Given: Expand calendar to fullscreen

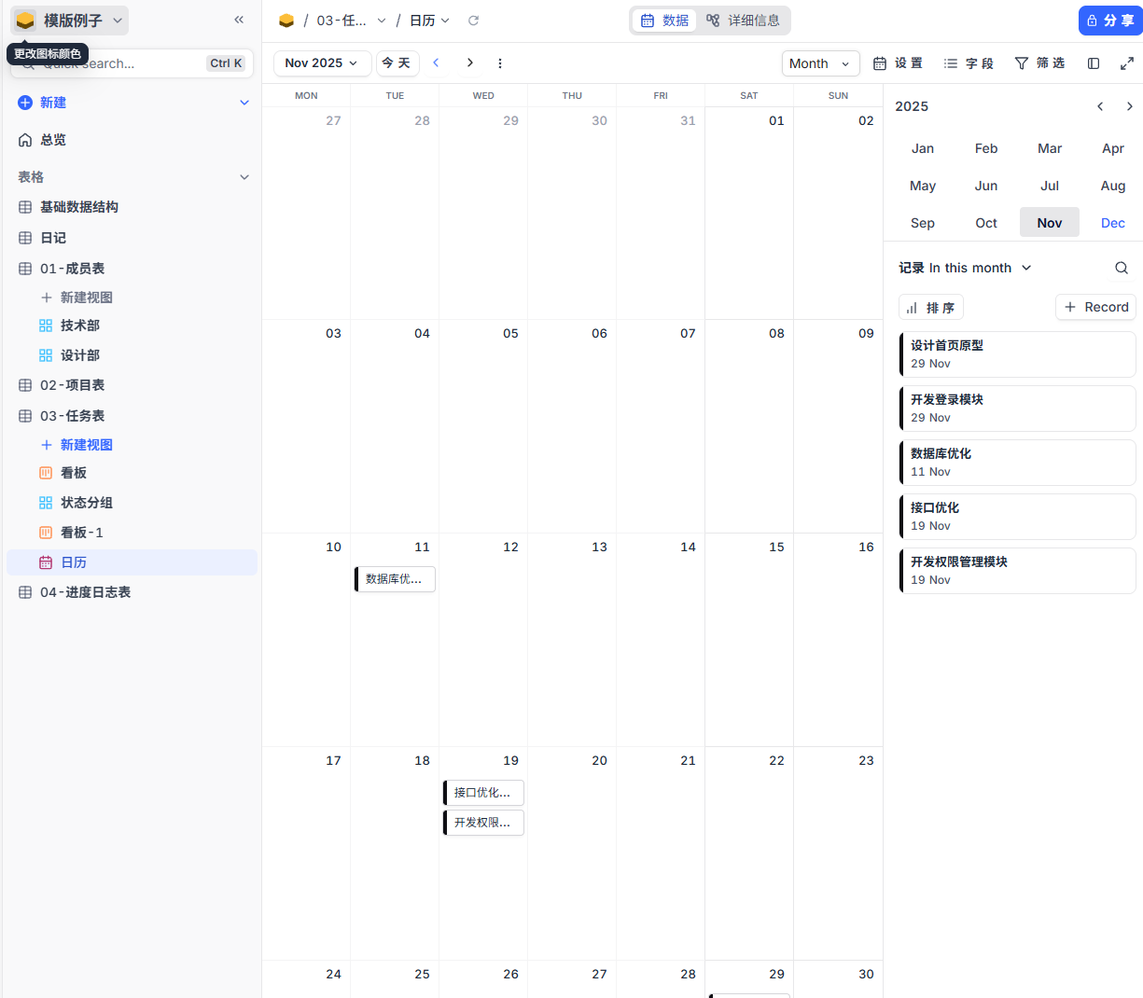Looking at the screenshot, I should click(1127, 63).
